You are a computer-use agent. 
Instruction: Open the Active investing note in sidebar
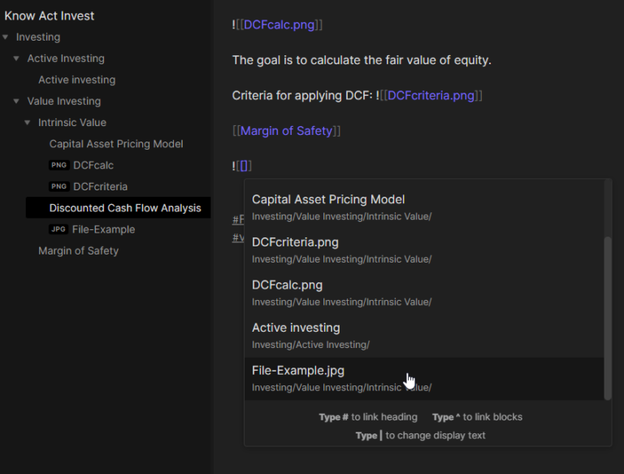[x=76, y=80]
